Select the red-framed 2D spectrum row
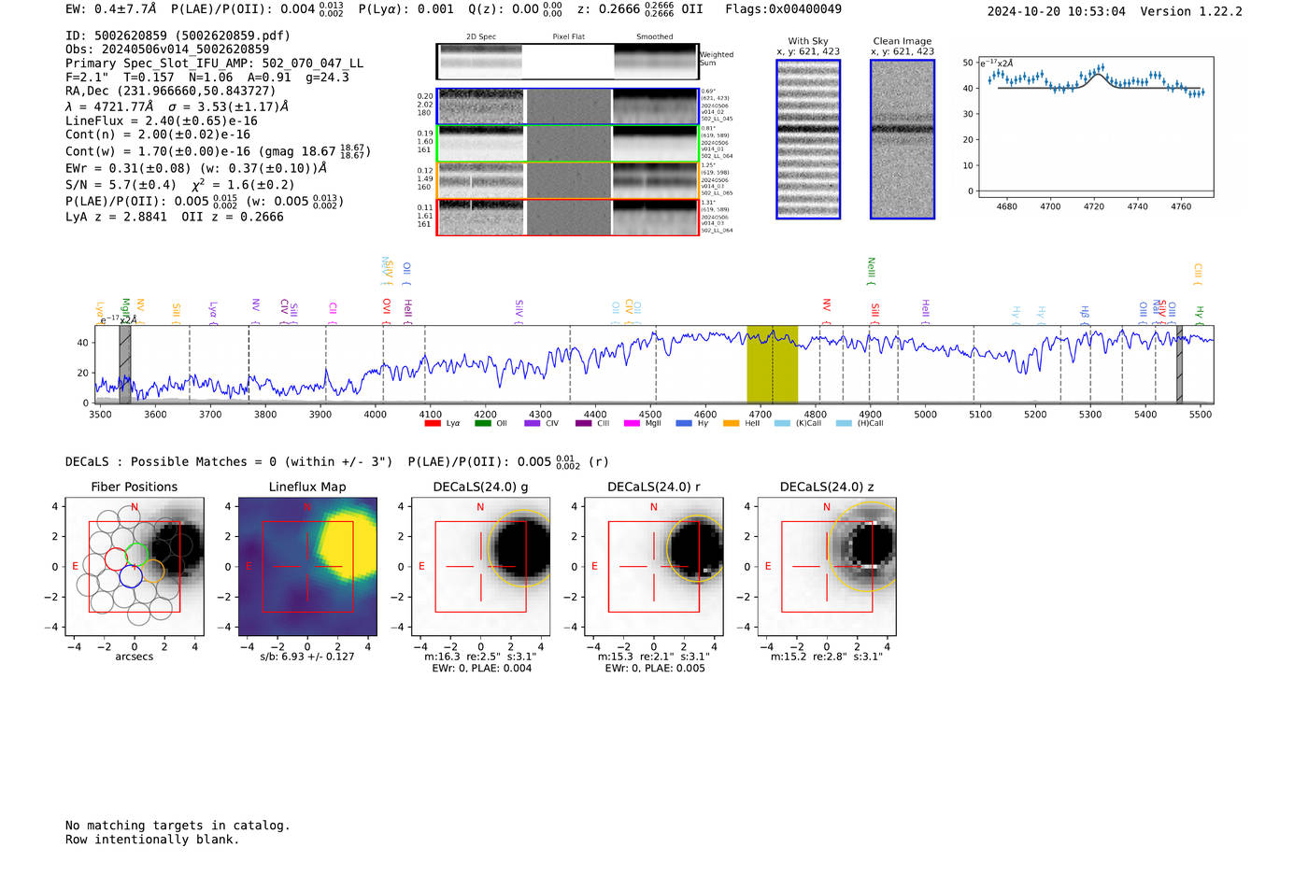This screenshot has height=890, width=1308. 568,218
